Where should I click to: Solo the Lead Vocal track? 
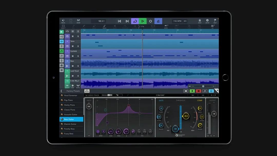tap(78, 76)
